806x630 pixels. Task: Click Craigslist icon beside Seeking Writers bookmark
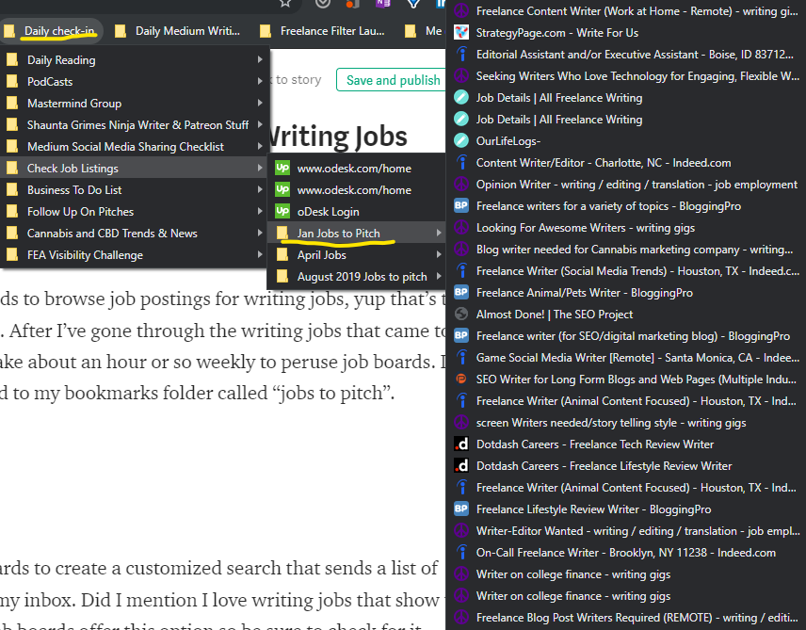(461, 76)
